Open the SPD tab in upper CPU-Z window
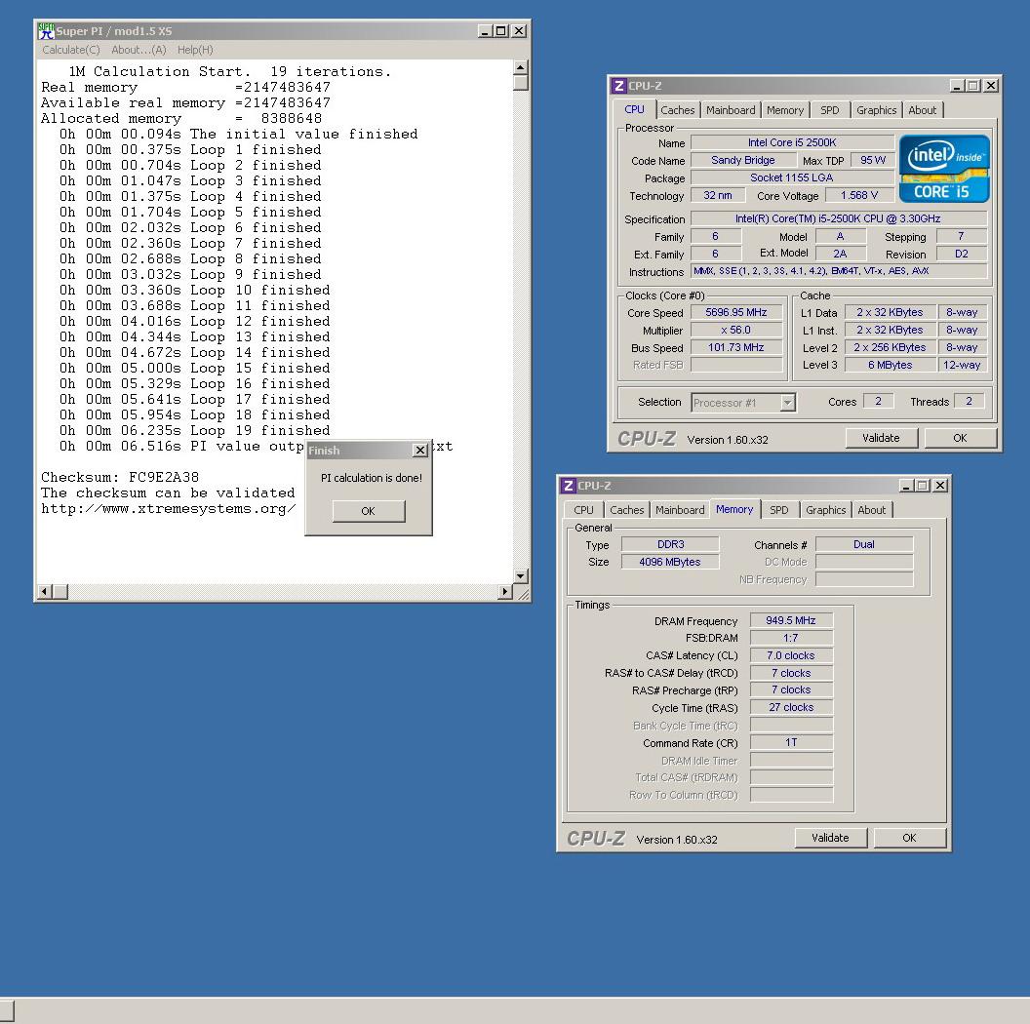Screen dimensions: 1030x1024 [830, 110]
